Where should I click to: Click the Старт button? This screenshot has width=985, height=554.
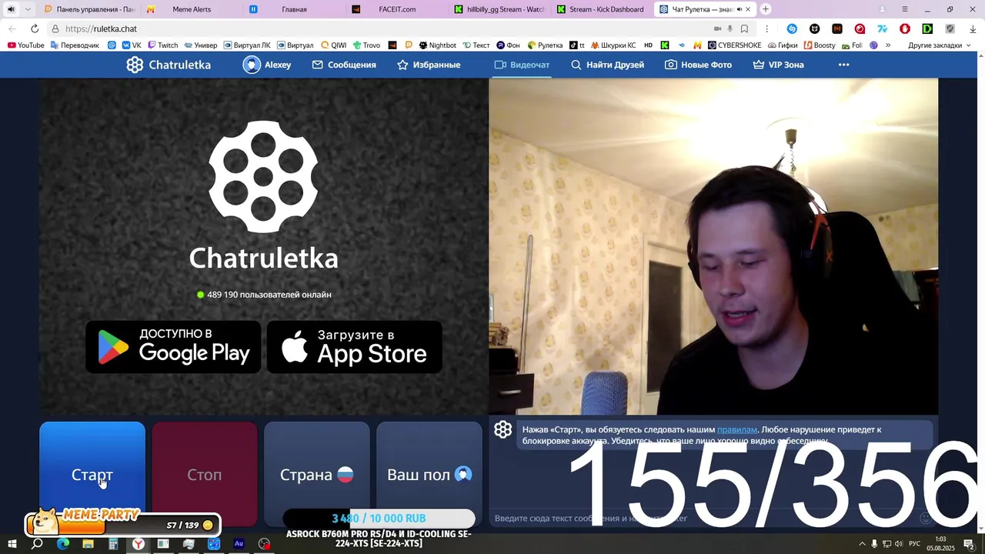[92, 474]
